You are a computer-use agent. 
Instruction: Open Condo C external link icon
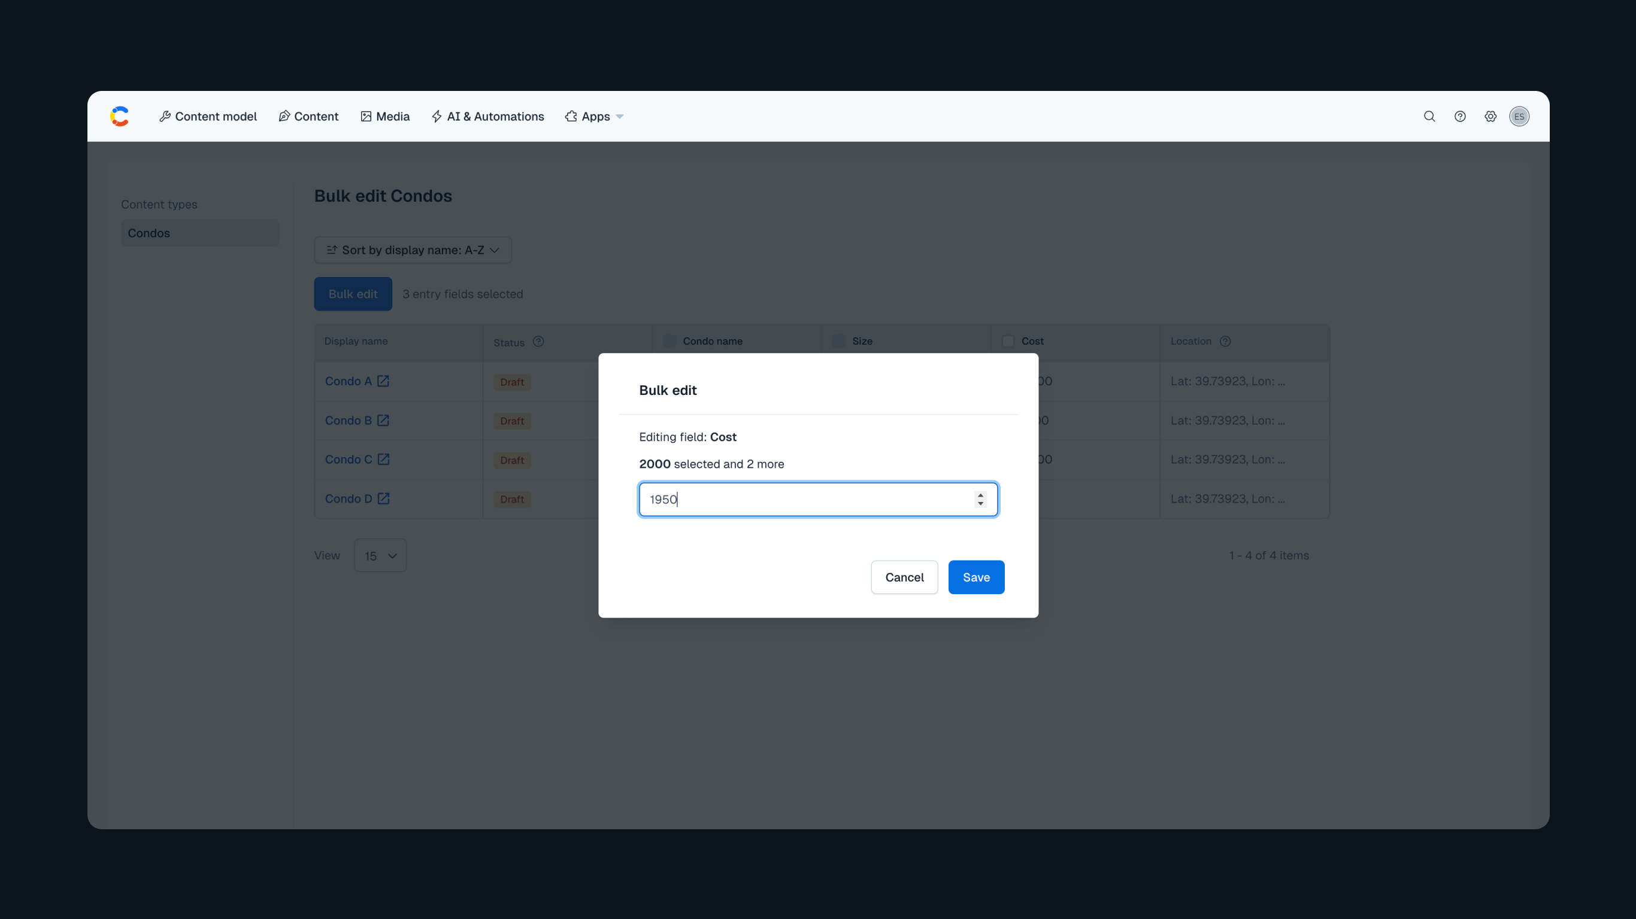(x=384, y=459)
